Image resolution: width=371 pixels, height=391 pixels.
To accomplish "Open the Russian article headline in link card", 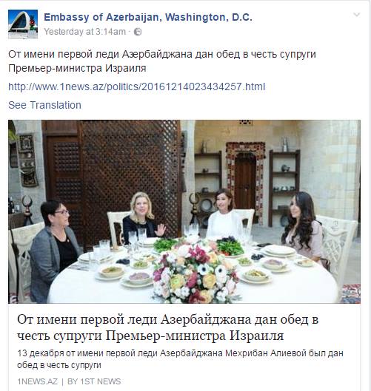I will (167, 327).
